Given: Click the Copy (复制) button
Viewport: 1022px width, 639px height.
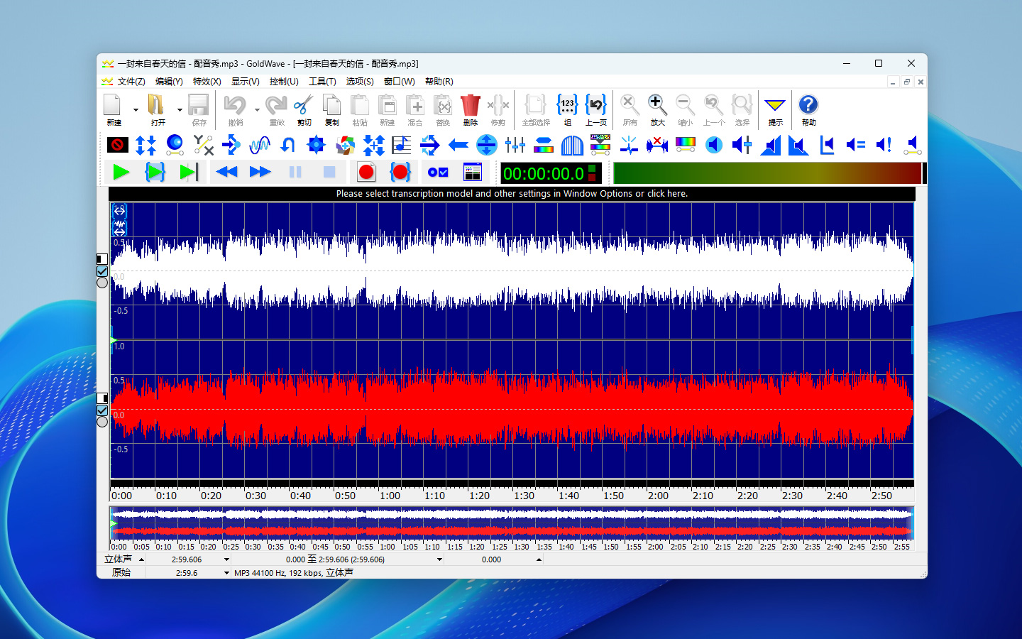Looking at the screenshot, I should [332, 110].
